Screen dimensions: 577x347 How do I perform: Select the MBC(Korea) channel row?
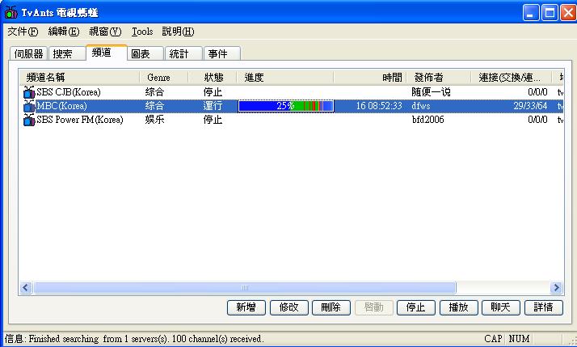coord(292,106)
